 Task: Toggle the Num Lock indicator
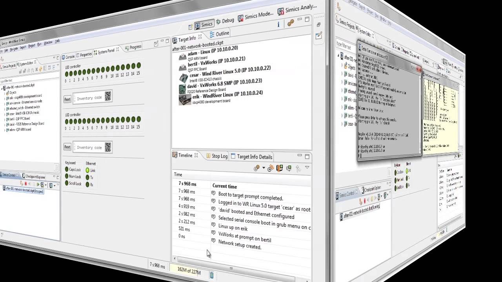tap(67, 176)
